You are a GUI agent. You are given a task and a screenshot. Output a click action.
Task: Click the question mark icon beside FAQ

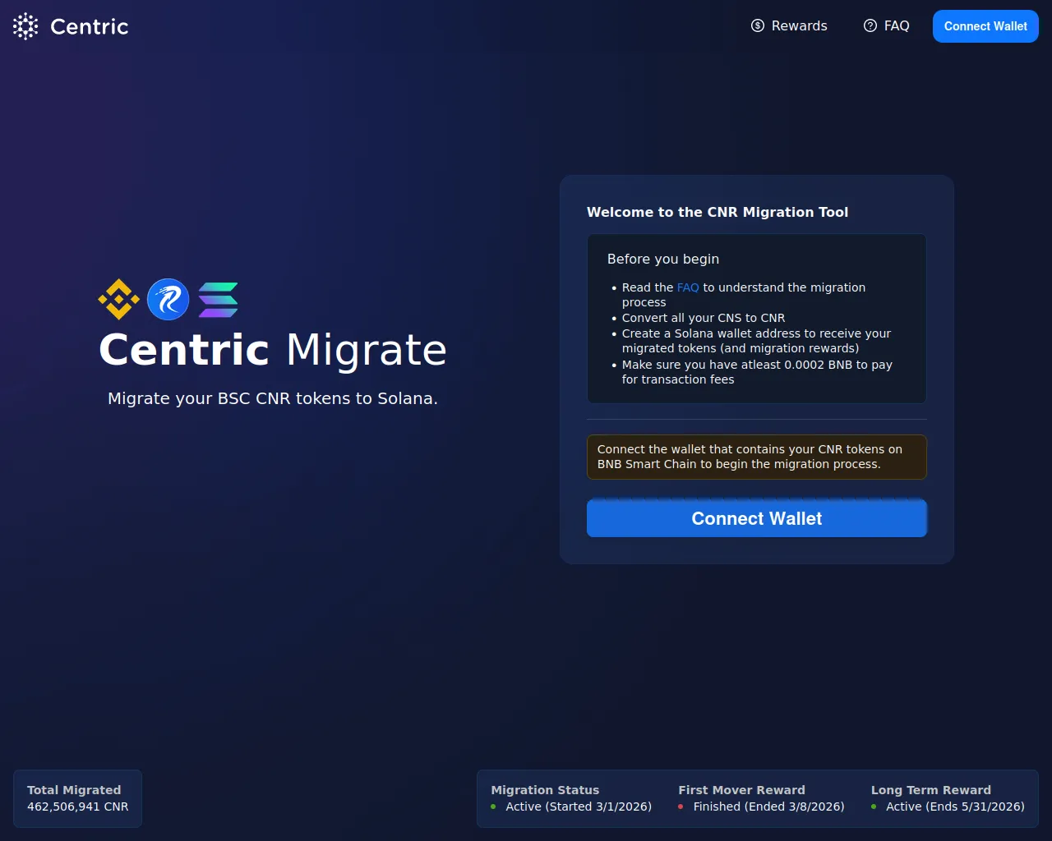click(x=870, y=26)
